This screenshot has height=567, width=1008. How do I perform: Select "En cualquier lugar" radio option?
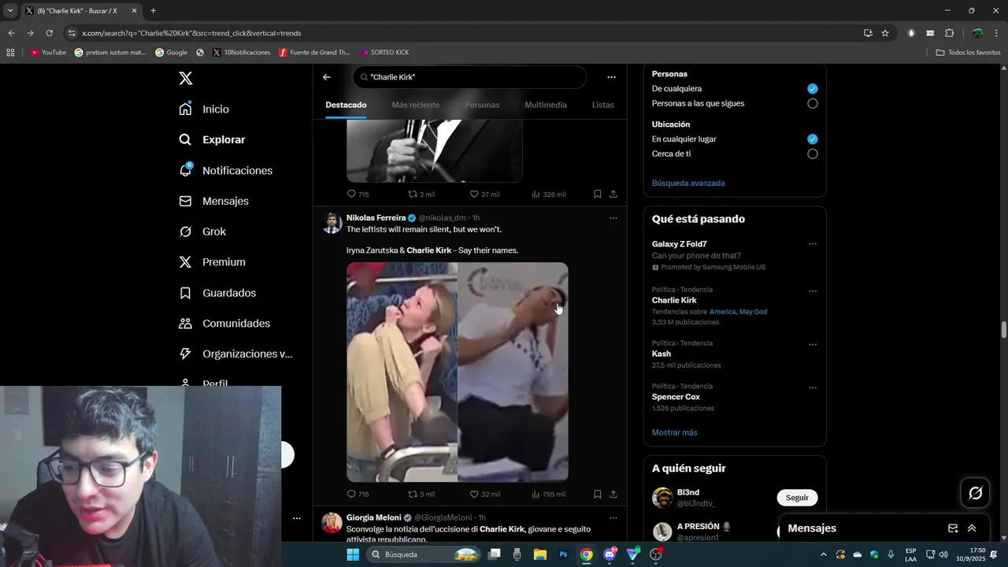(813, 139)
